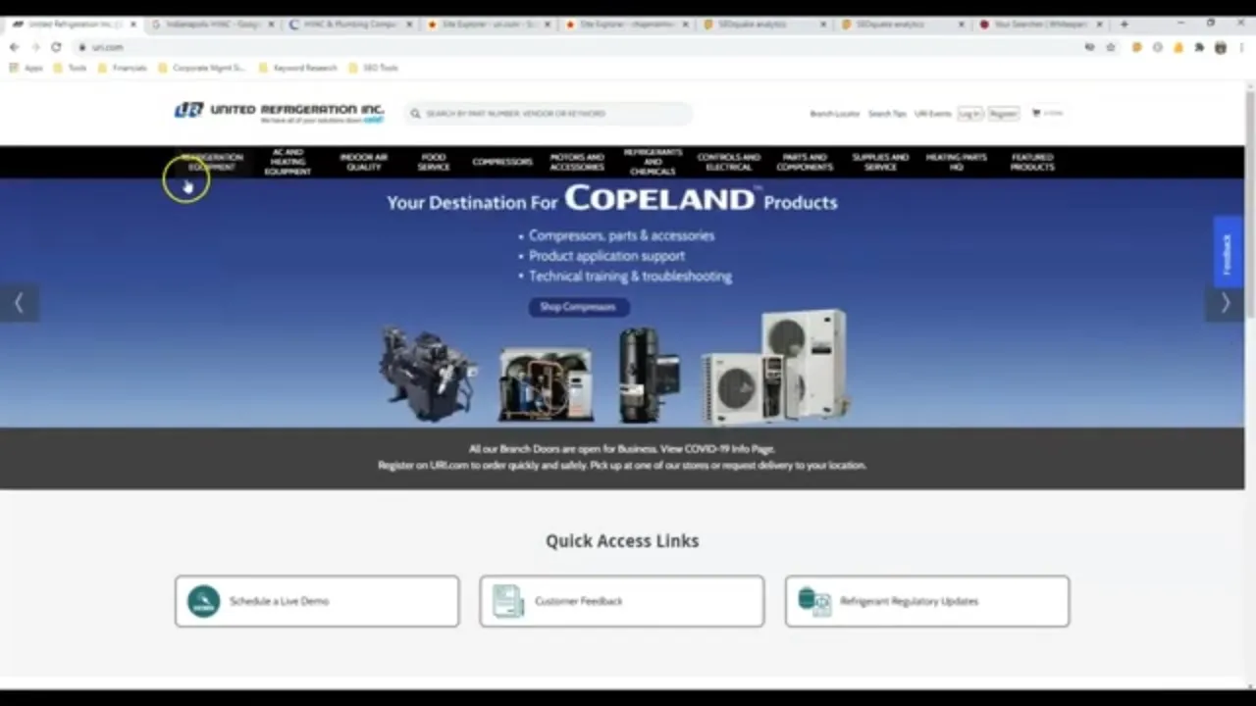Click the Log In button
The height and width of the screenshot is (706, 1256).
point(969,114)
